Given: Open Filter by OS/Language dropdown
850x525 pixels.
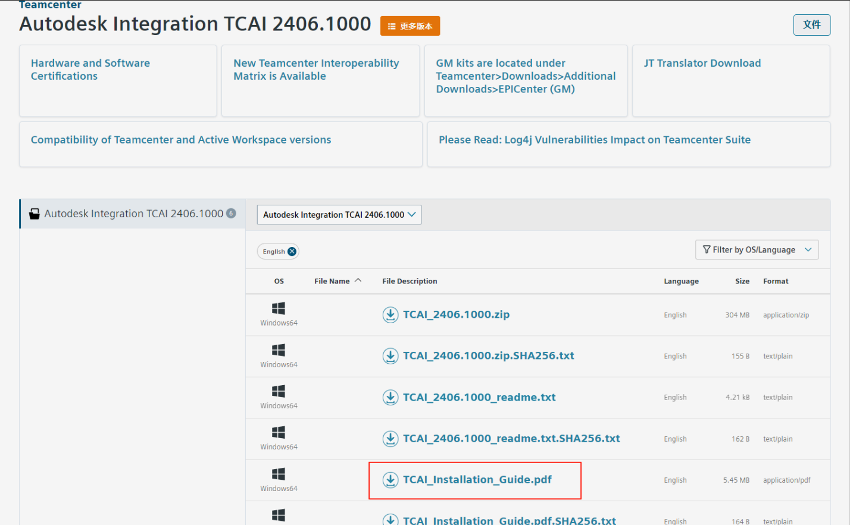Looking at the screenshot, I should 757,250.
